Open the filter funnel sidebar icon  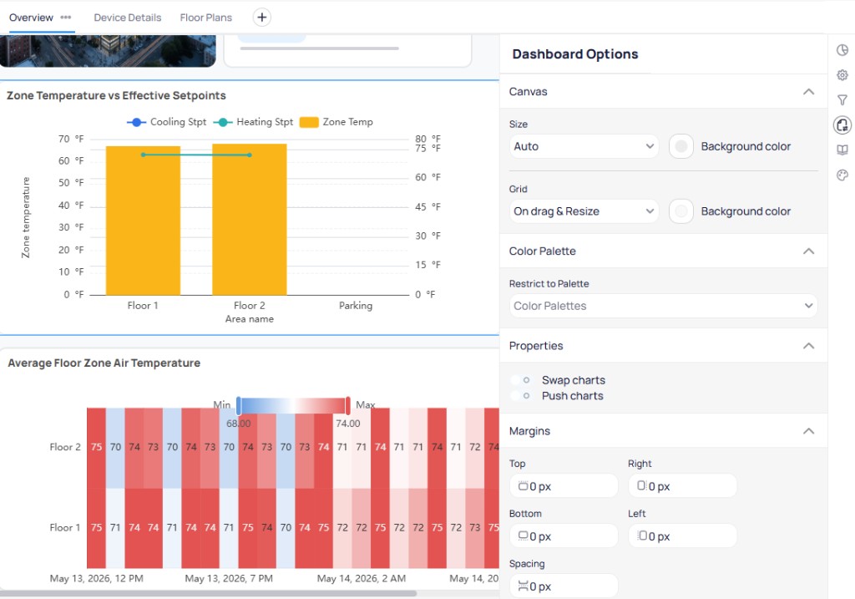842,100
